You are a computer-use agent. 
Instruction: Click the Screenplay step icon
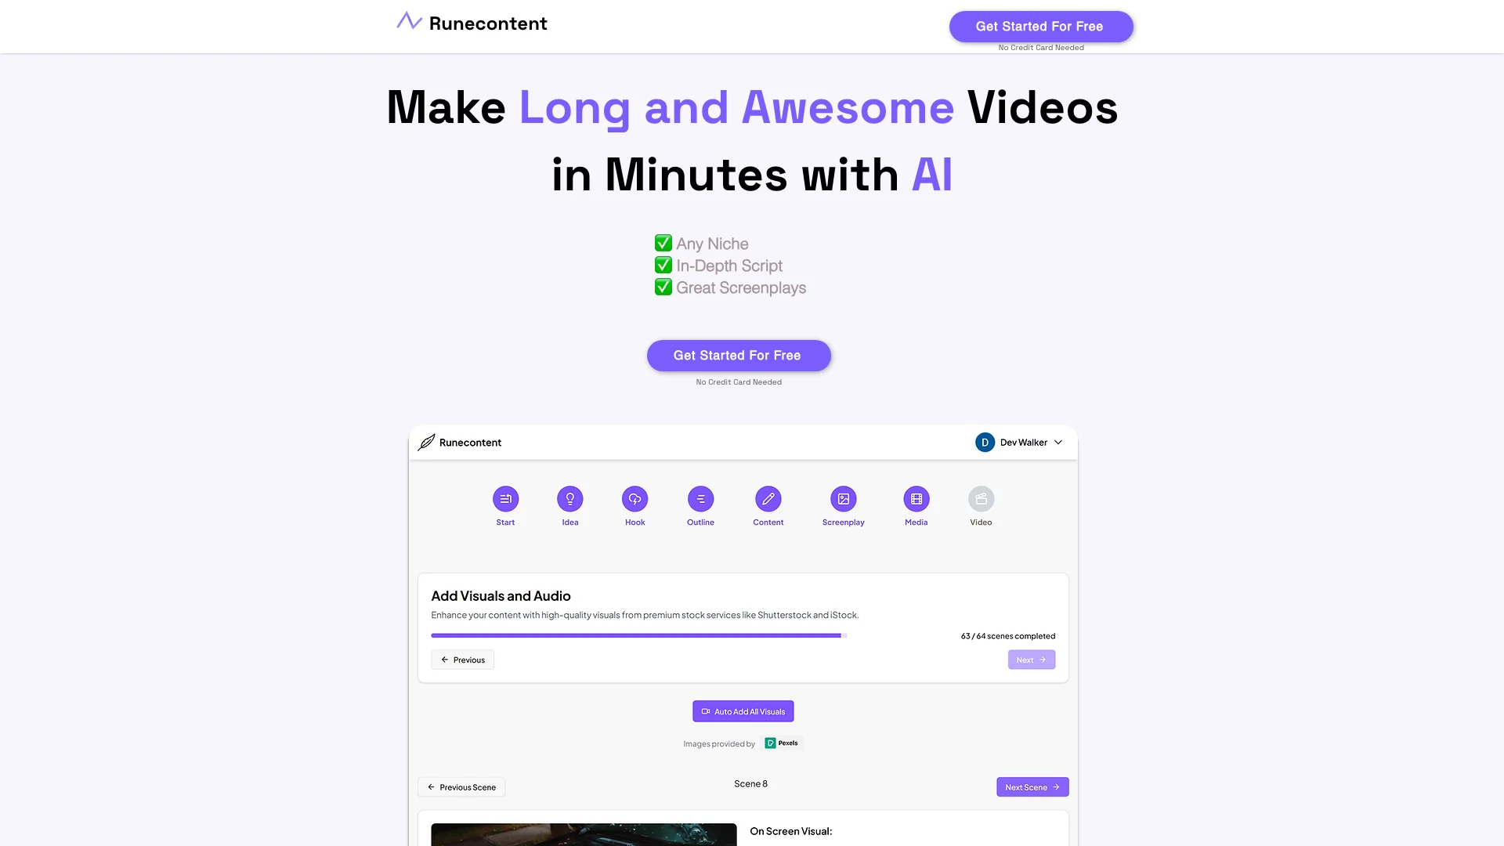tap(843, 498)
